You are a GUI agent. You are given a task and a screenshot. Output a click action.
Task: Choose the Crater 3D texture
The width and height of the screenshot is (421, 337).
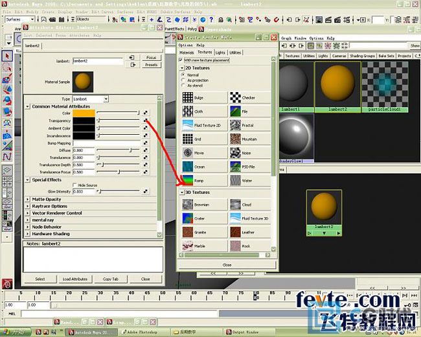(204, 218)
